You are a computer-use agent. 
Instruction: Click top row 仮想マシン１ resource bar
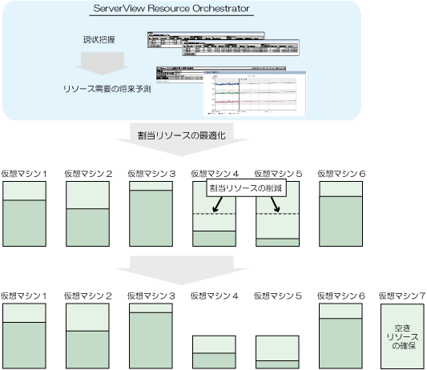tap(25, 214)
